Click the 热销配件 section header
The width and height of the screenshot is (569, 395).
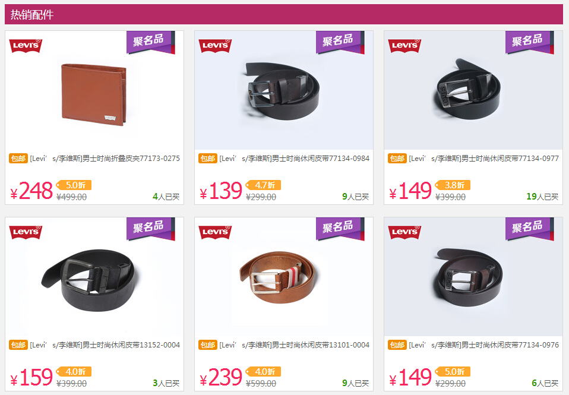32,14
